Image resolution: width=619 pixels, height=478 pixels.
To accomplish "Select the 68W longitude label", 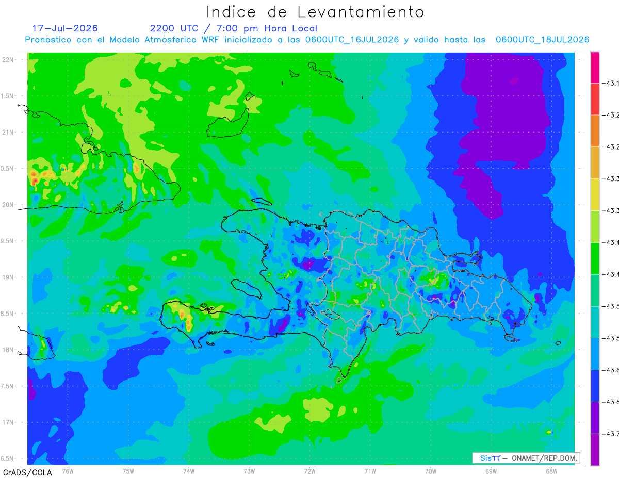I will (551, 471).
